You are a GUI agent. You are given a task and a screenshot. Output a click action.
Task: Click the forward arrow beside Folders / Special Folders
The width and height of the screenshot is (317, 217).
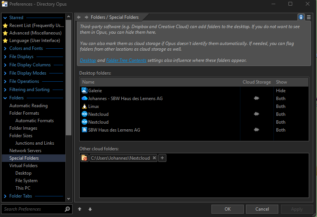tap(86, 17)
